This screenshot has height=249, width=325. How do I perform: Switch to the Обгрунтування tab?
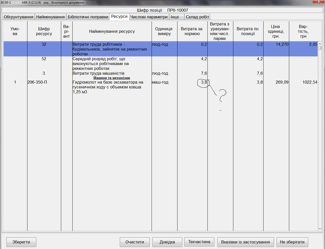click(x=19, y=17)
